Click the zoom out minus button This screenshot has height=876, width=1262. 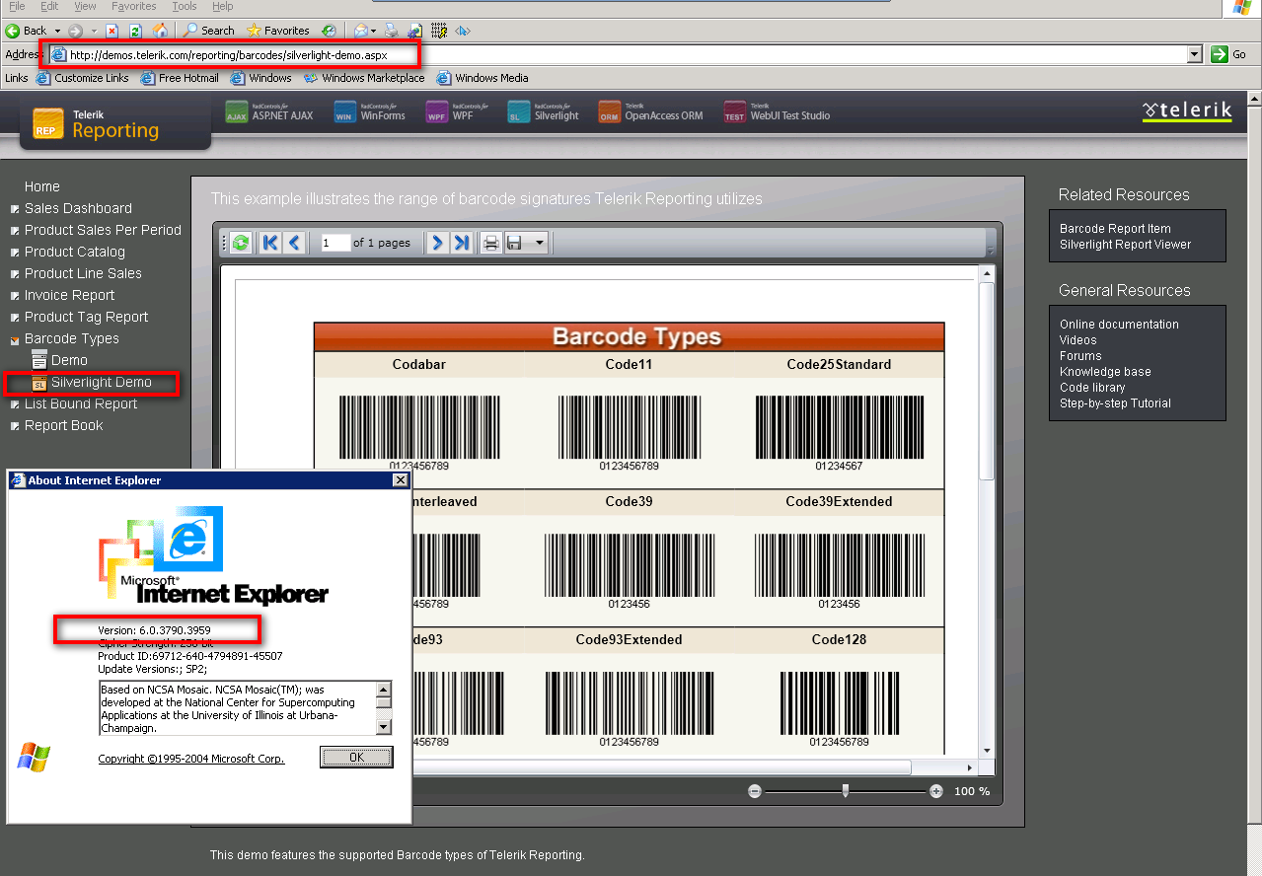755,791
